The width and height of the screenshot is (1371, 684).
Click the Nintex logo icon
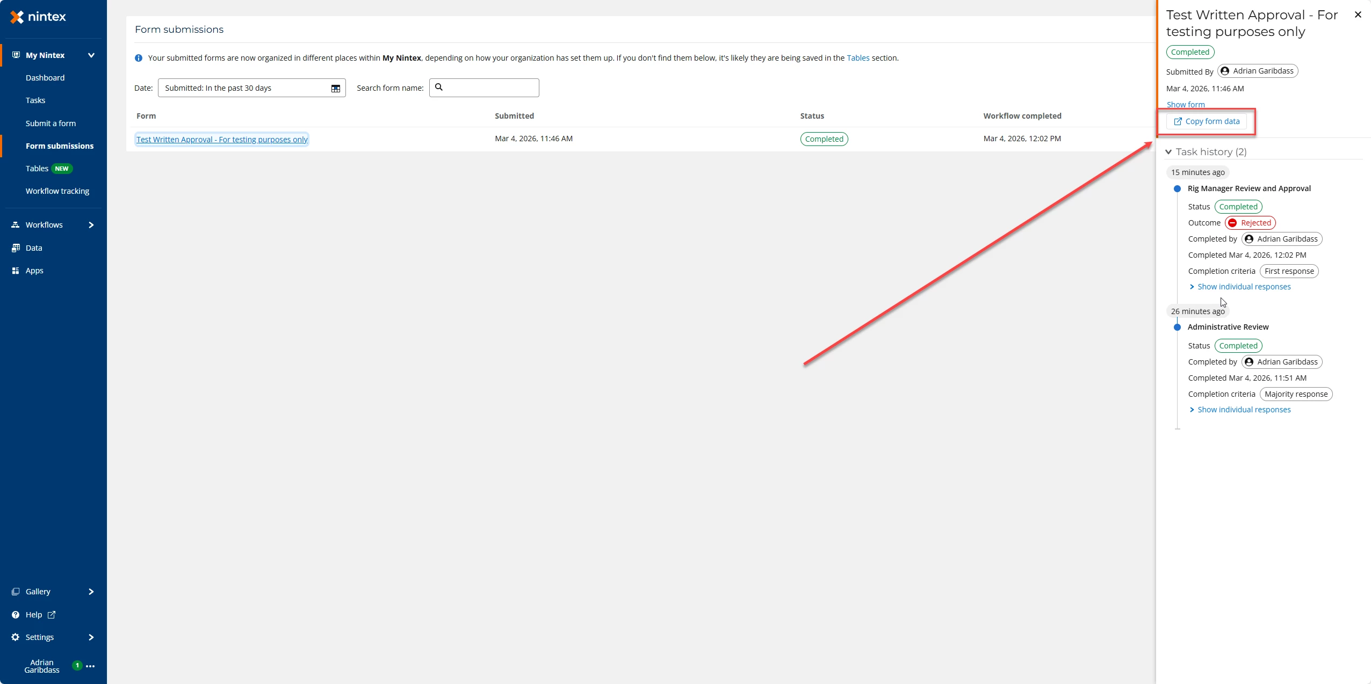17,17
